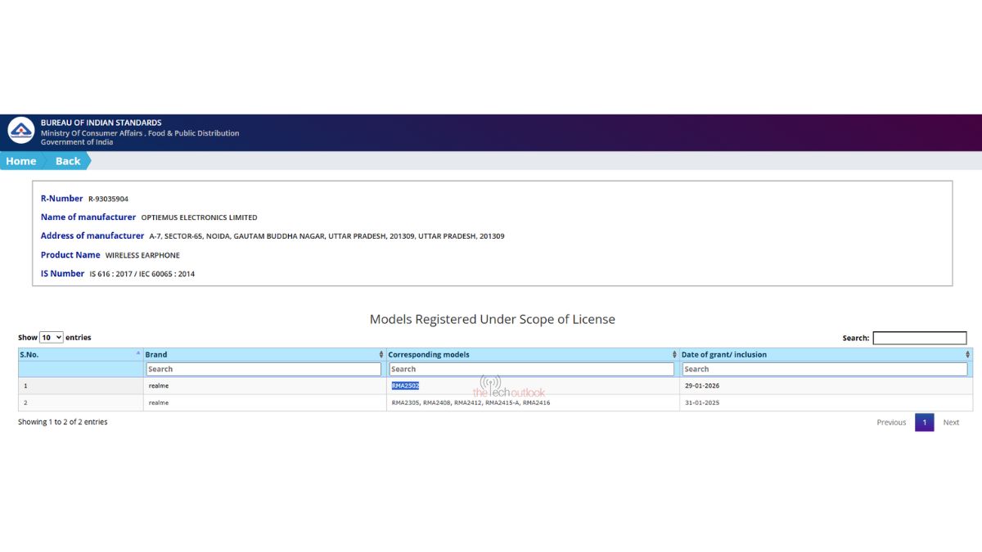
Task: Select page 1 in pagination
Action: pos(924,423)
